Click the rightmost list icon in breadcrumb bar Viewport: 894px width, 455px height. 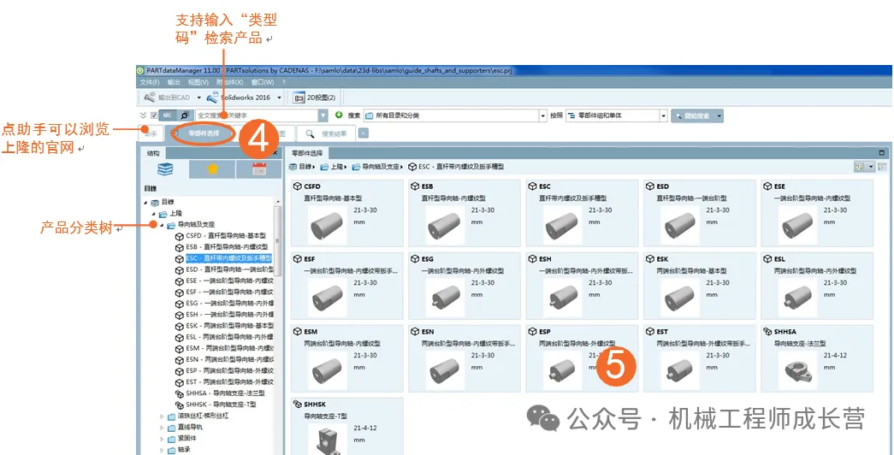[883, 167]
